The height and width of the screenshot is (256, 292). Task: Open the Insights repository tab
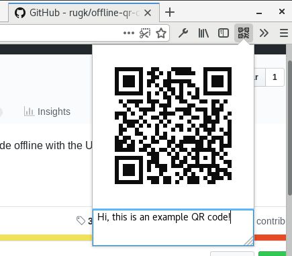47,112
